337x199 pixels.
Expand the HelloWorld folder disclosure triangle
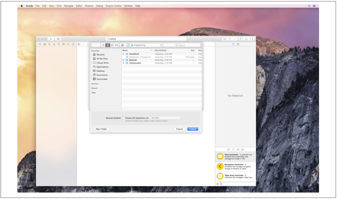click(x=124, y=54)
